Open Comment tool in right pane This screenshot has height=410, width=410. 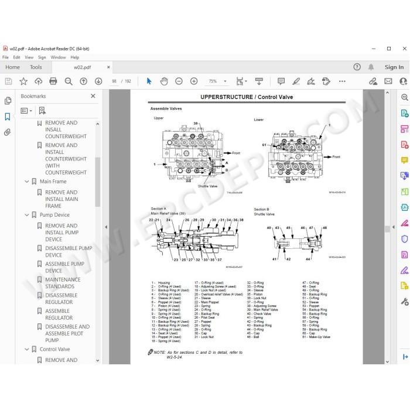[405, 160]
